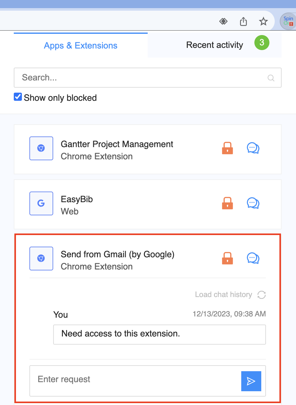
Task: Collapse the Send from Gmail chat panel
Action: coord(253,258)
